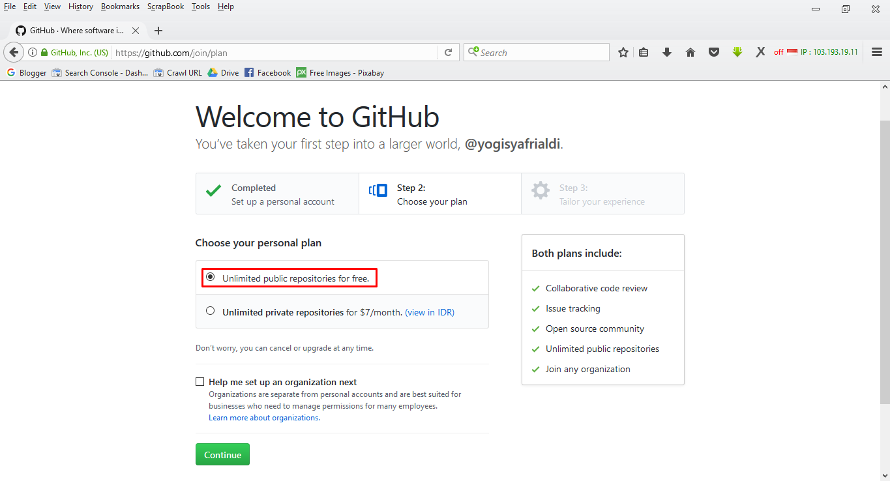Select the unlimited public repositories plan
This screenshot has width=890, height=481.
point(210,276)
